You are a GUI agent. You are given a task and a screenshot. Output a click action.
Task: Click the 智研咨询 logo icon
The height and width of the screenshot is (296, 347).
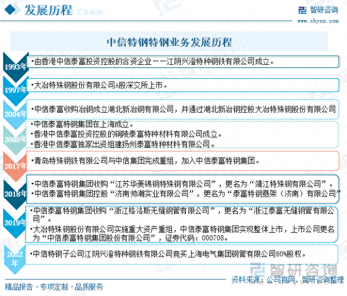pyautogui.click(x=302, y=10)
